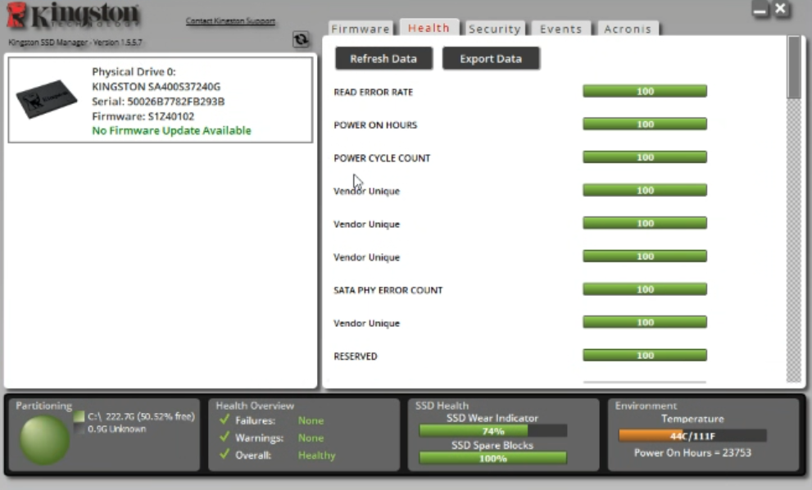Click the temperature 44C/111F bar
The image size is (812, 490).
692,436
